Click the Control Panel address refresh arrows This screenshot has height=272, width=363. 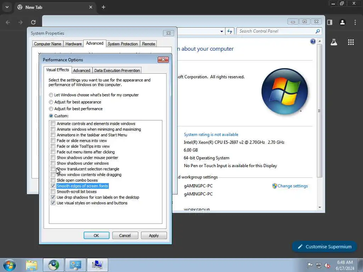(230, 31)
